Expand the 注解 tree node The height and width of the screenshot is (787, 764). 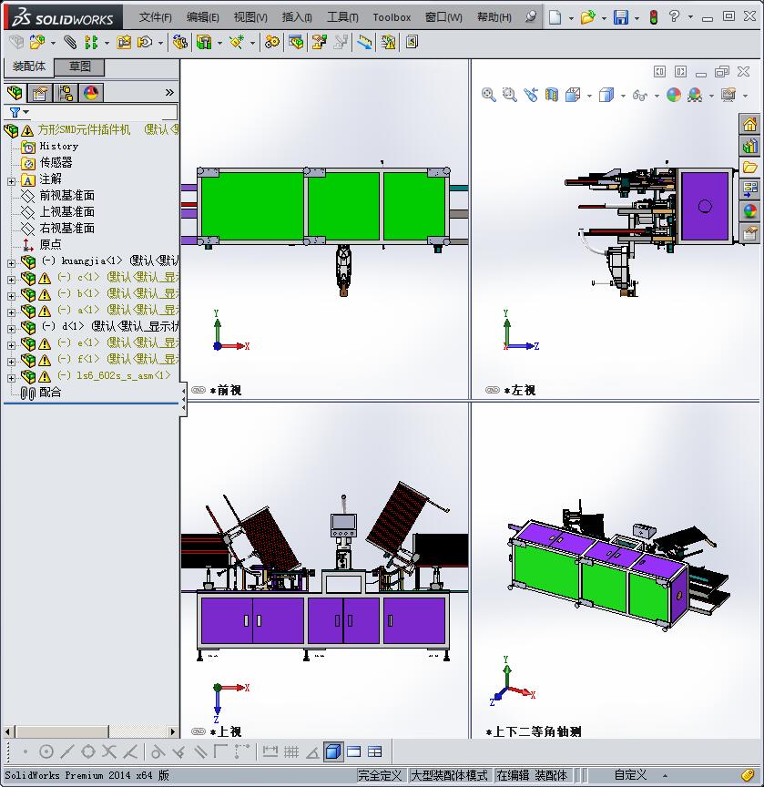pyautogui.click(x=11, y=181)
